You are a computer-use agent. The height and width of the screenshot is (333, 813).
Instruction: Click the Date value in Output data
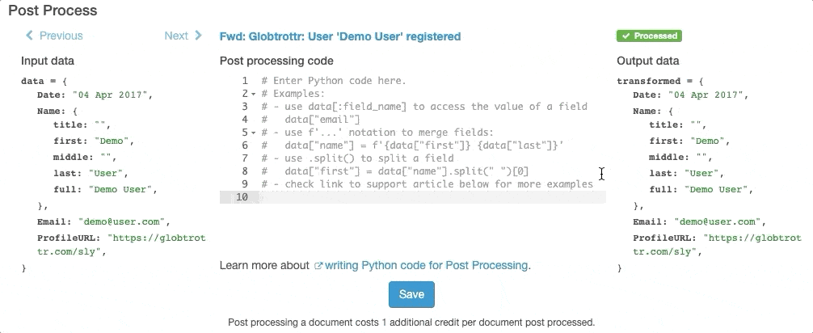(708, 95)
